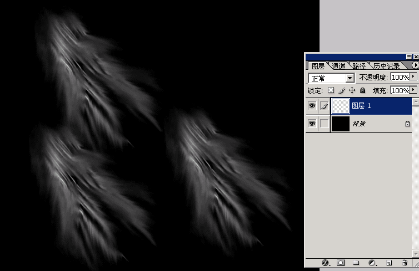
Task: Open the Layers panel flyout menu arrow
Action: pyautogui.click(x=415, y=65)
